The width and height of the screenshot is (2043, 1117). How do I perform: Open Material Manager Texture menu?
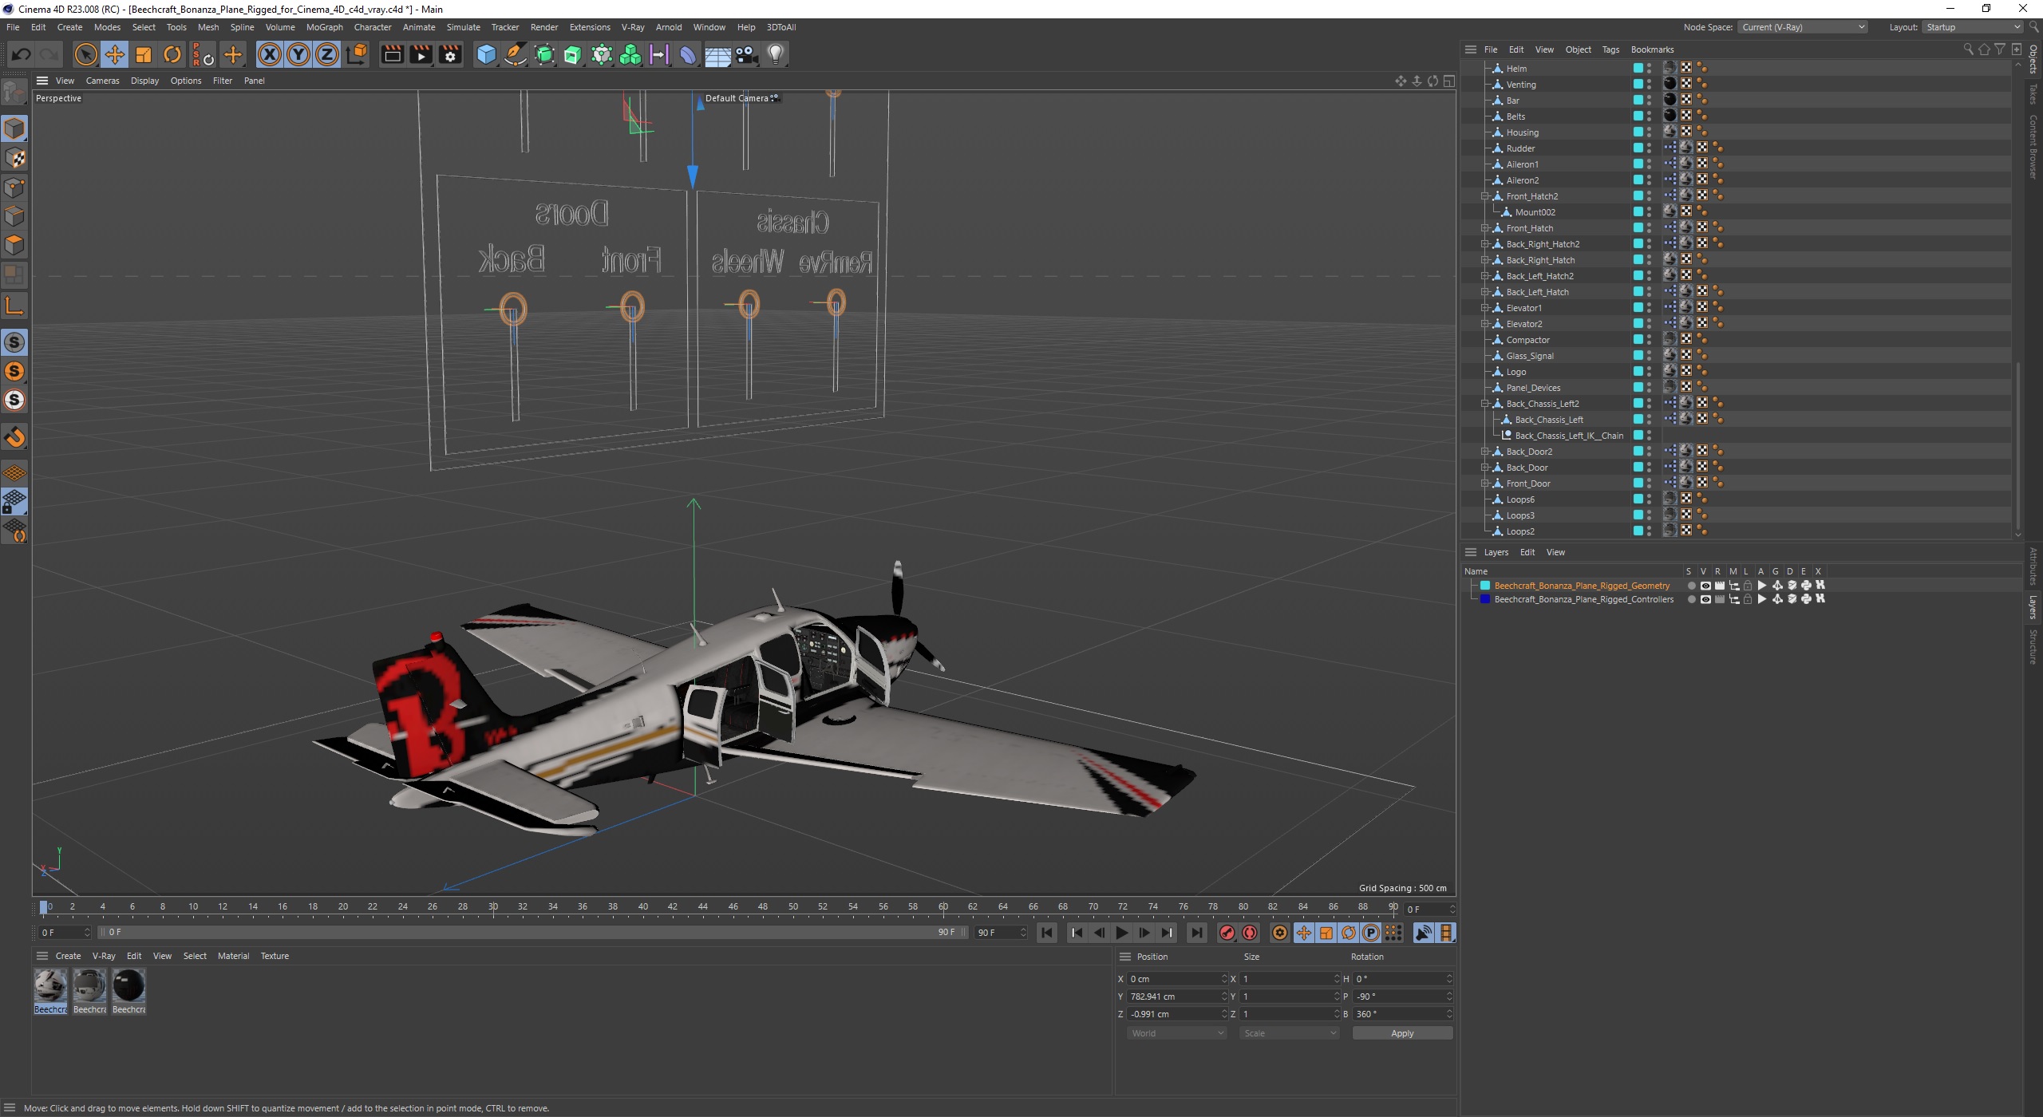[275, 956]
